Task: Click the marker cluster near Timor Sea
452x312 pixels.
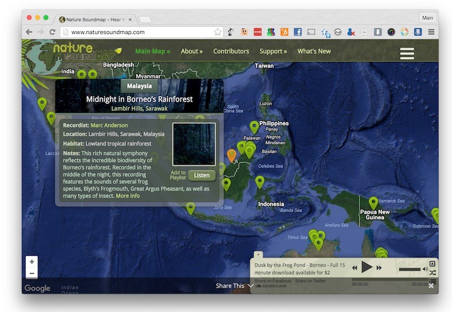Action: point(317,239)
